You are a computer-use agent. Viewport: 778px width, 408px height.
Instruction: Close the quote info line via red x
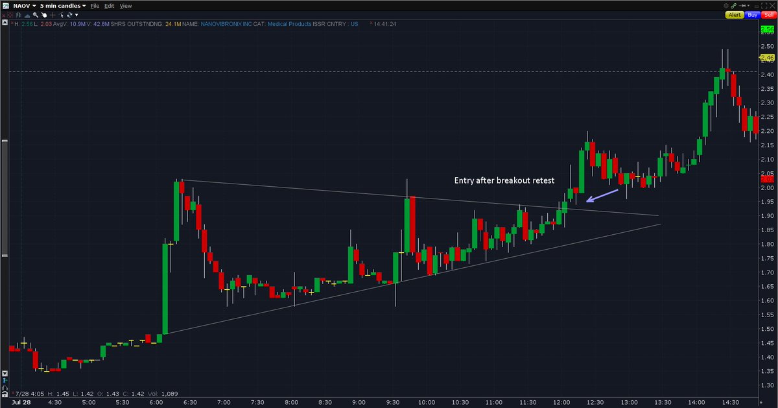click(12, 23)
